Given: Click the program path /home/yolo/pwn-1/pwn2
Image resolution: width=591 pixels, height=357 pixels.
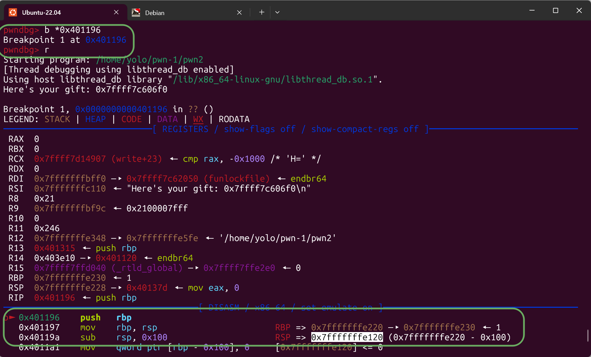Looking at the screenshot, I should pos(149,60).
